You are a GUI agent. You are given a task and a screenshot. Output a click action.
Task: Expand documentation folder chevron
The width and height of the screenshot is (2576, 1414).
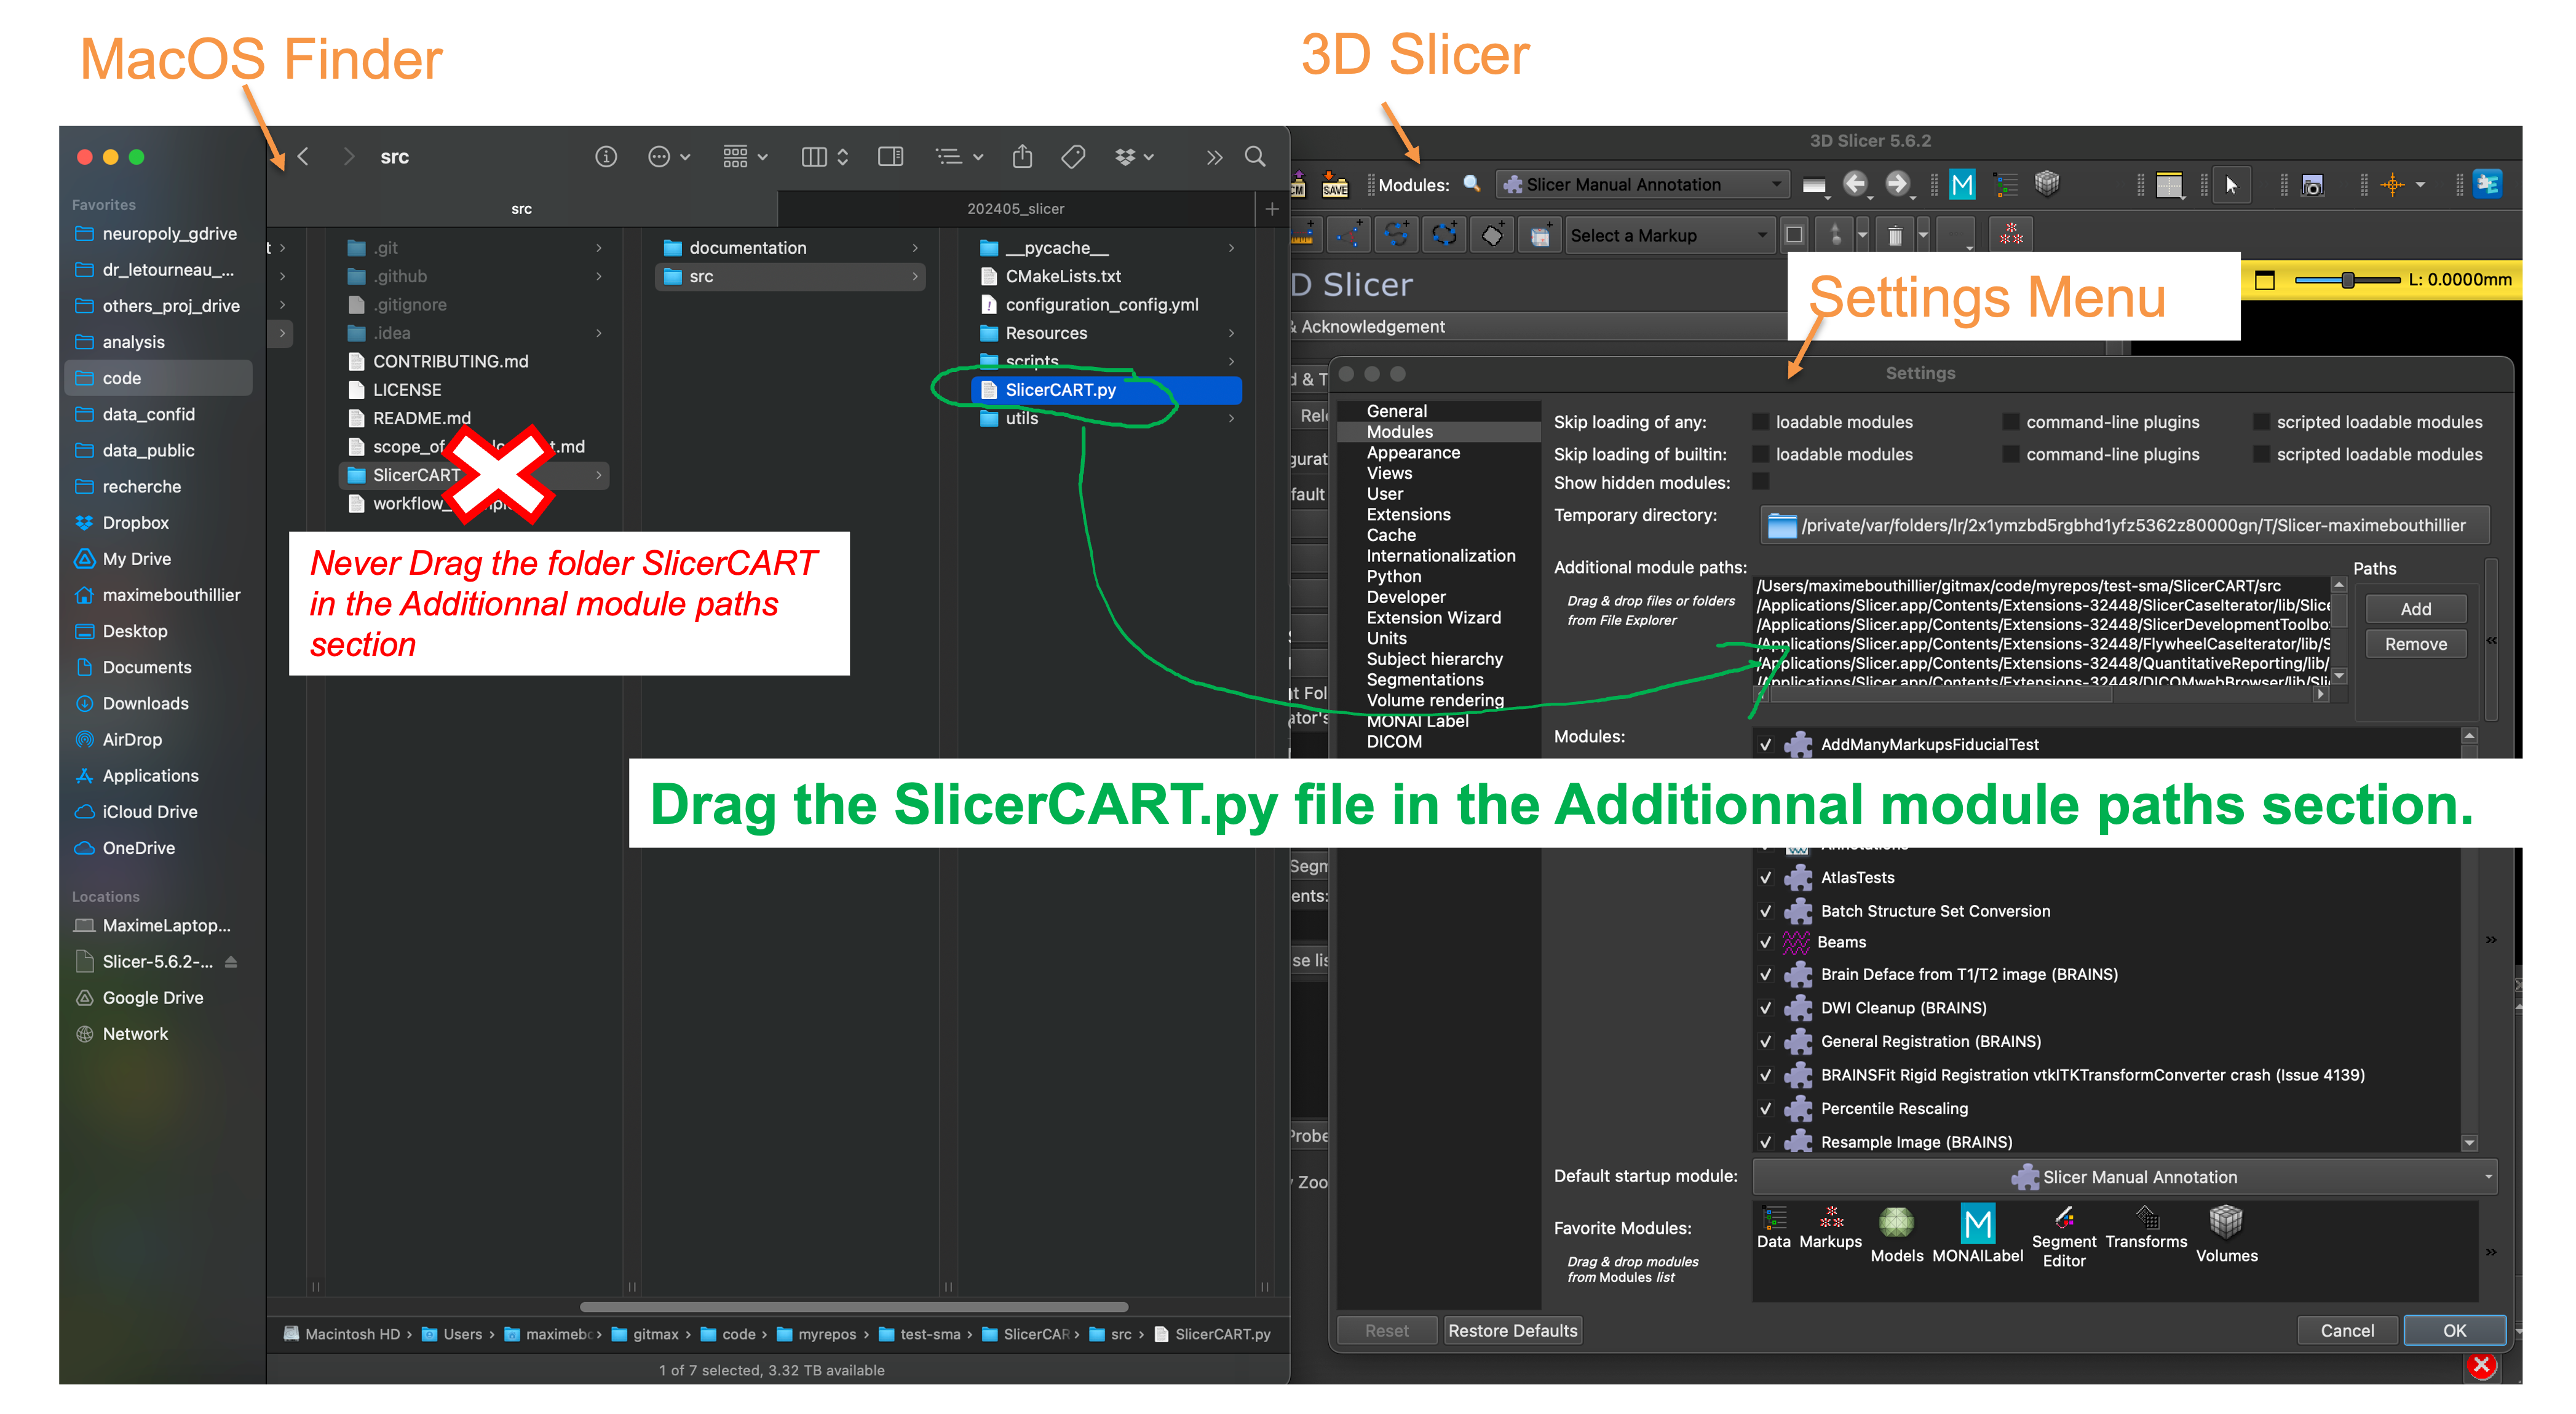915,248
